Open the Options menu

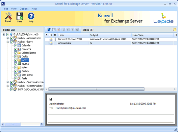click(24, 9)
